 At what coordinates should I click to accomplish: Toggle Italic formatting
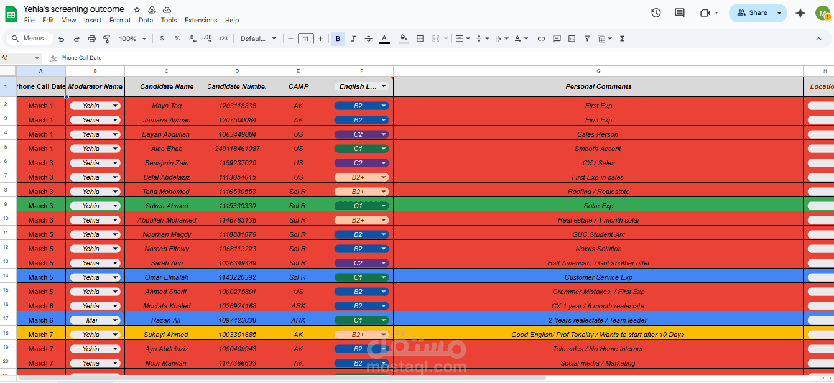[353, 39]
